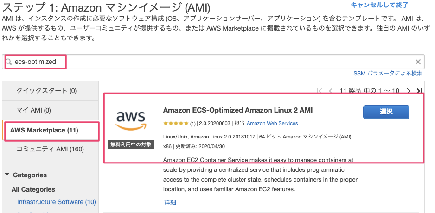Click the 詳細 link
Image resolution: width=435 pixels, height=213 pixels.
170,202
